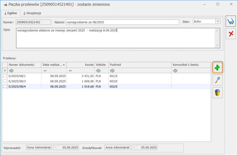The width and height of the screenshot is (238, 156).
Task: Open transfer details with the magnifier icon
Action: (218, 80)
